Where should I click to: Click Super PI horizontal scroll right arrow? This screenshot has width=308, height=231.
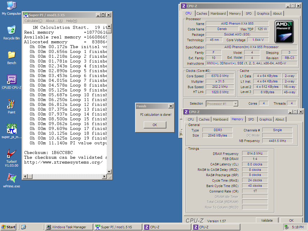coord(104,177)
